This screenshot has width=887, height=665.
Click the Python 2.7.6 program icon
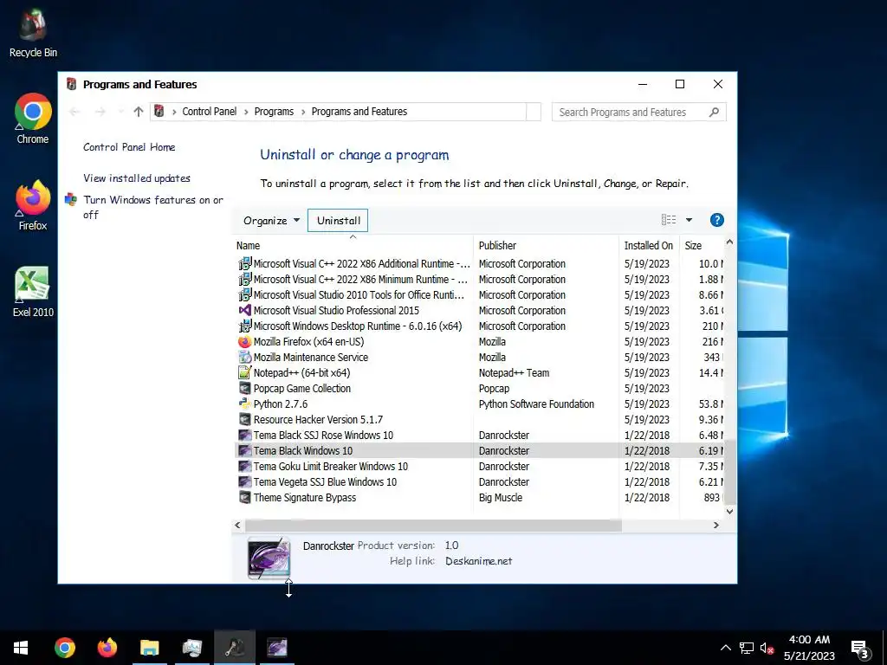[244, 404]
